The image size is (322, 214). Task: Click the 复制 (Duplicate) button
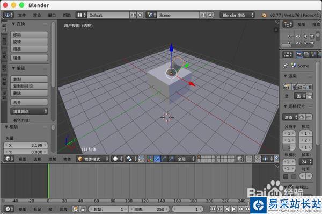coord(29,79)
